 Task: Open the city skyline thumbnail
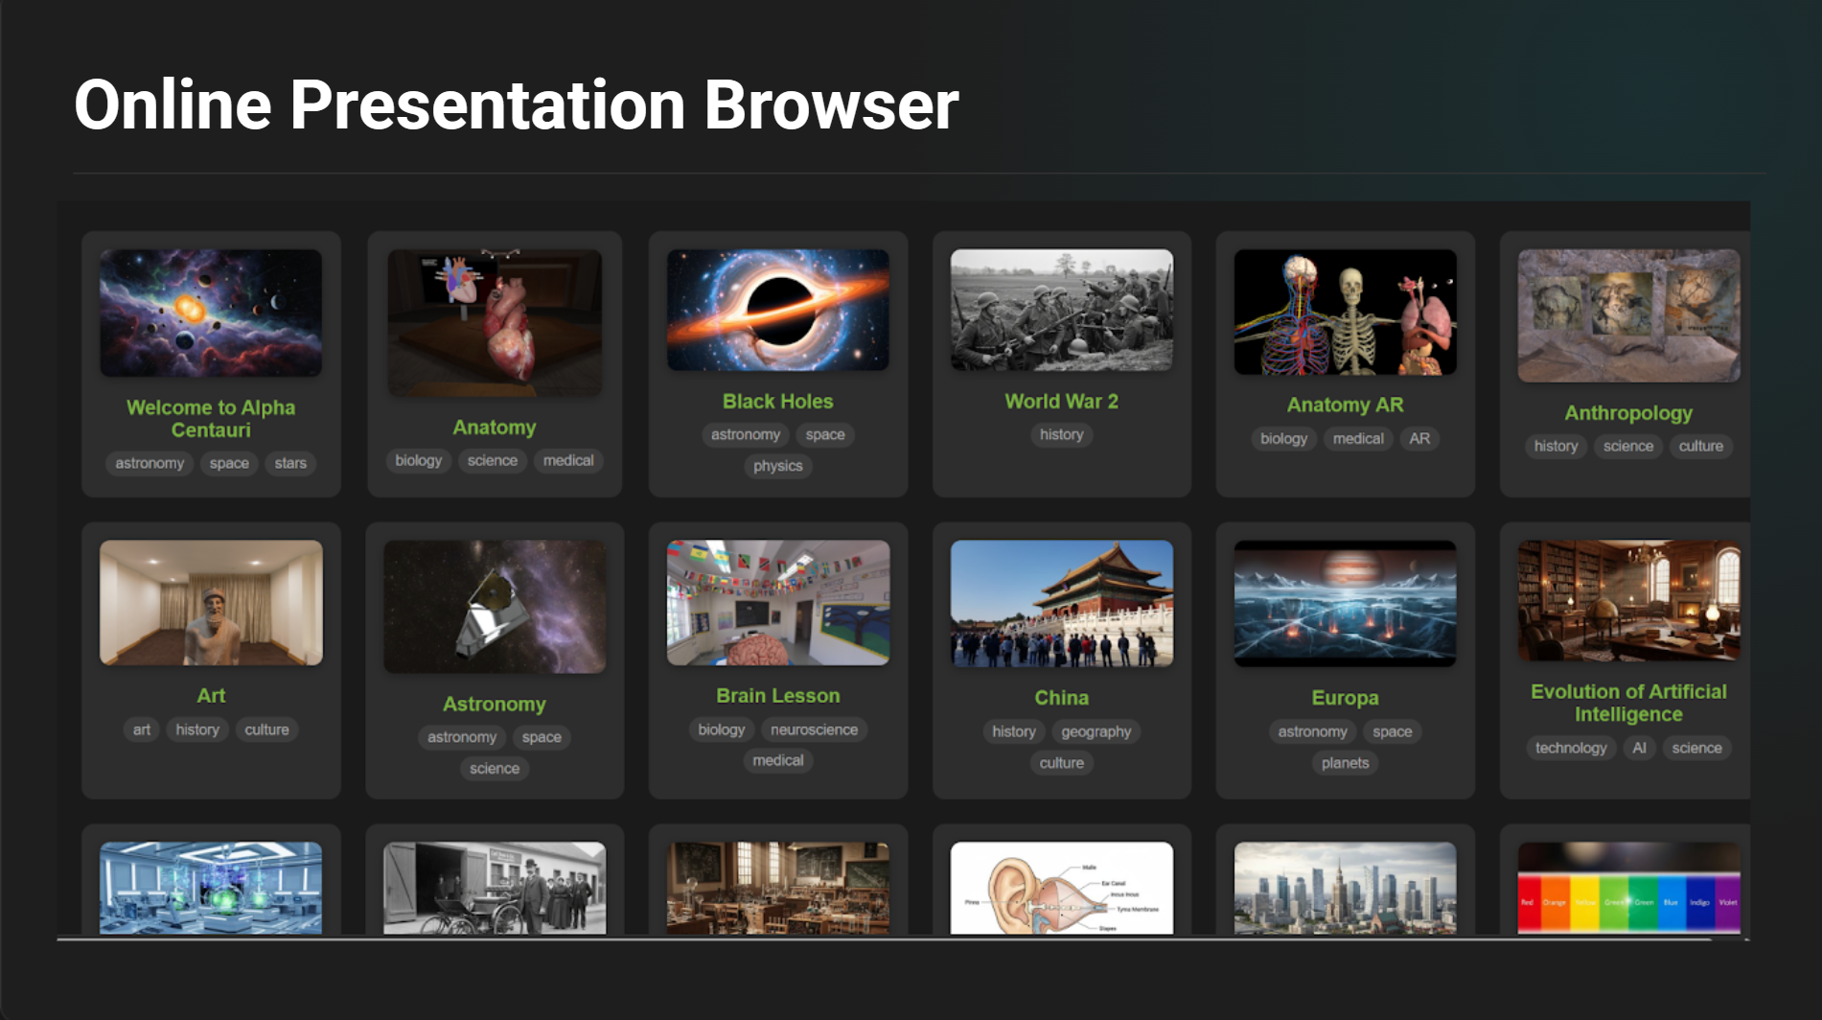click(x=1346, y=888)
